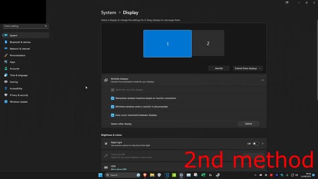Click the Identify button
318x179 pixels.
coord(219,69)
